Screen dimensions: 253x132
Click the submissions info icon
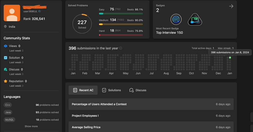click(x=121, y=48)
